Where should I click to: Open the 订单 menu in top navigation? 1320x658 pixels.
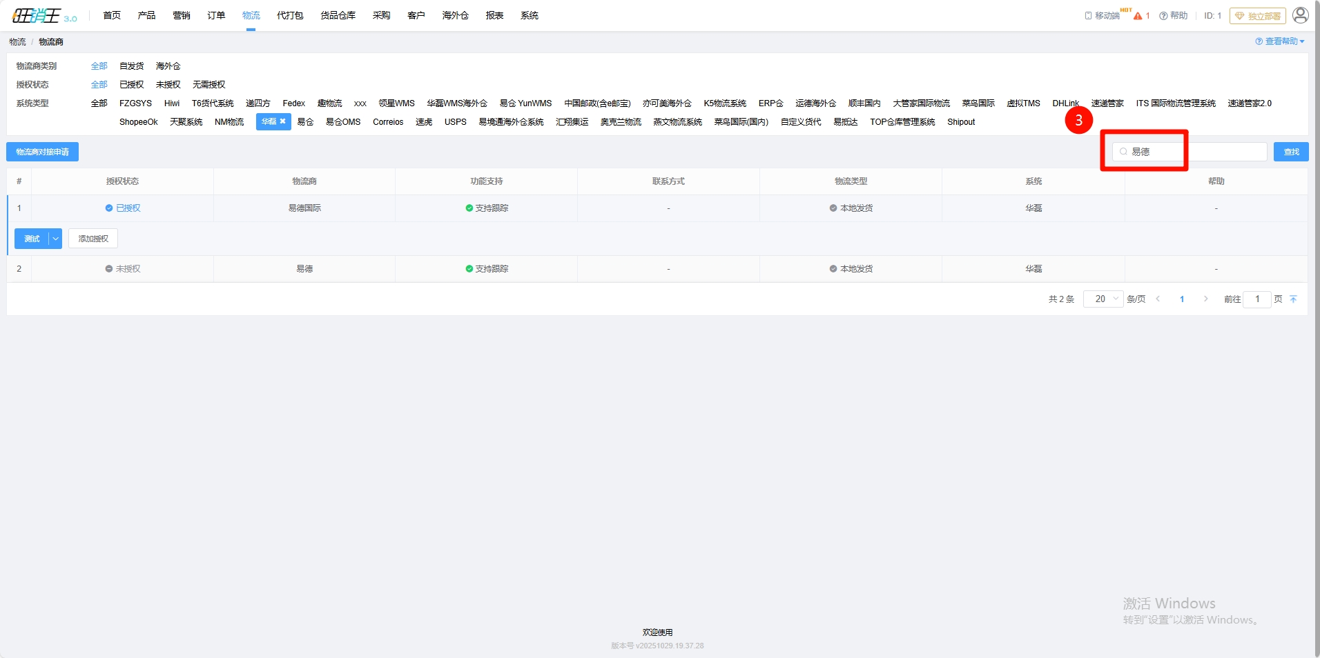[216, 15]
